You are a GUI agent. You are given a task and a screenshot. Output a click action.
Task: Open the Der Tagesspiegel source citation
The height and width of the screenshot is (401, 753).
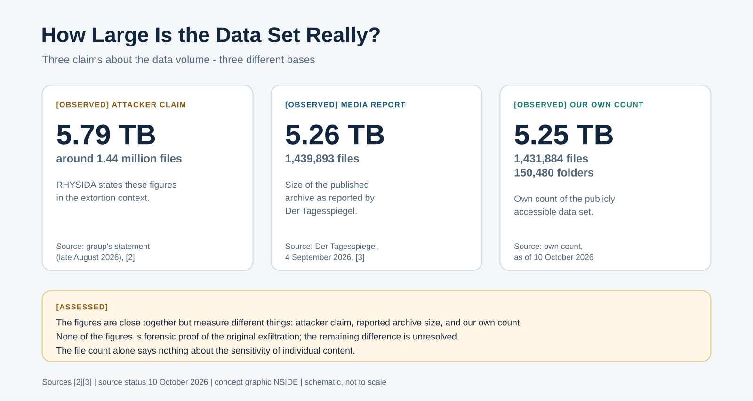click(332, 252)
